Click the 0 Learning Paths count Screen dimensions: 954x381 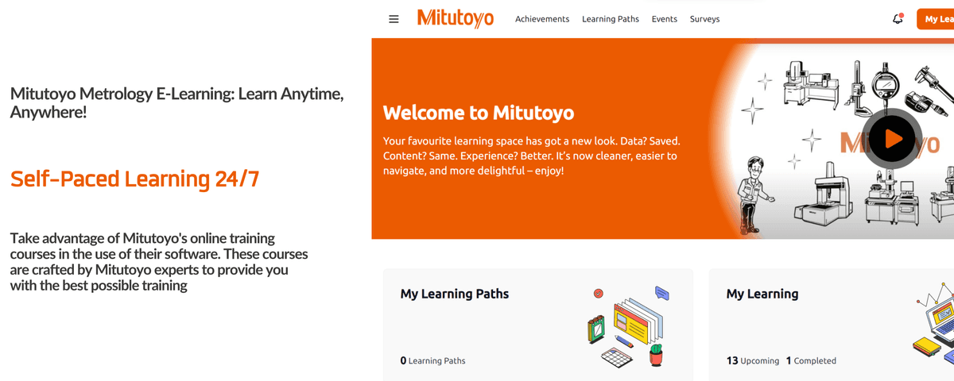[432, 360]
